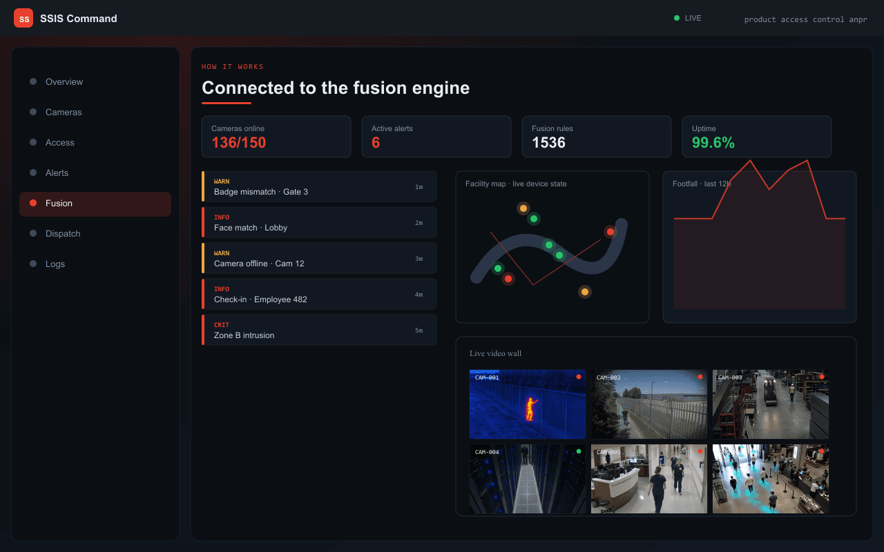Open the CAM-004 server aisle thumbnail
884x552 pixels.
coord(528,479)
